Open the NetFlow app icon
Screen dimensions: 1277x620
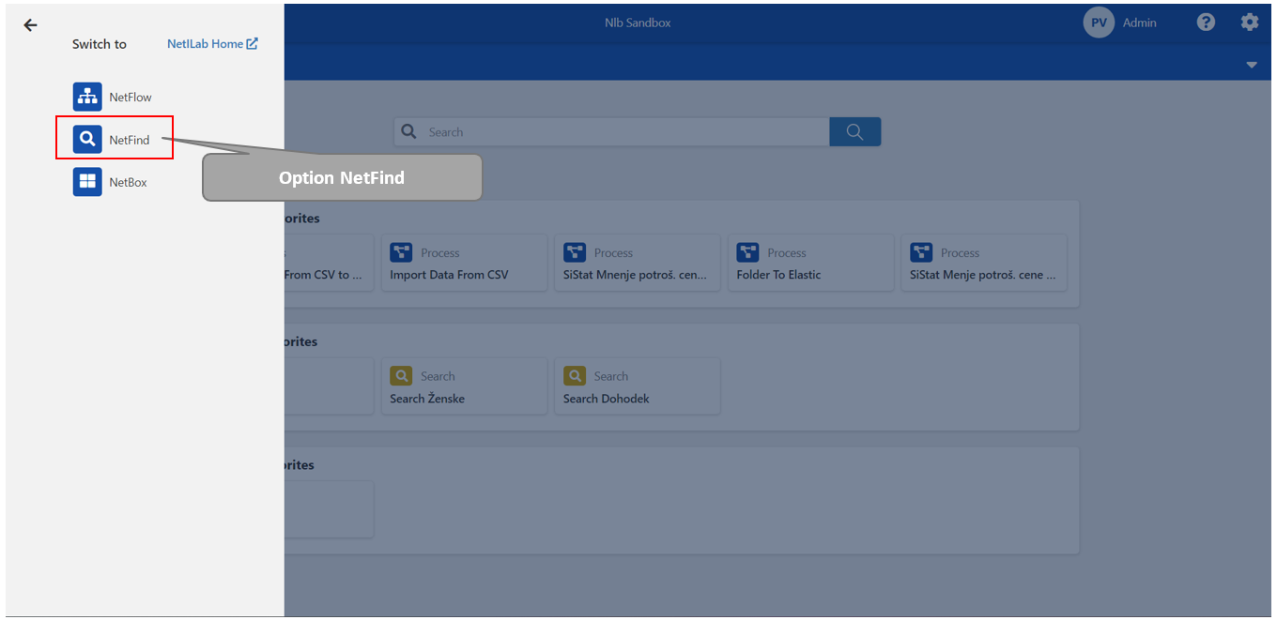pos(87,97)
